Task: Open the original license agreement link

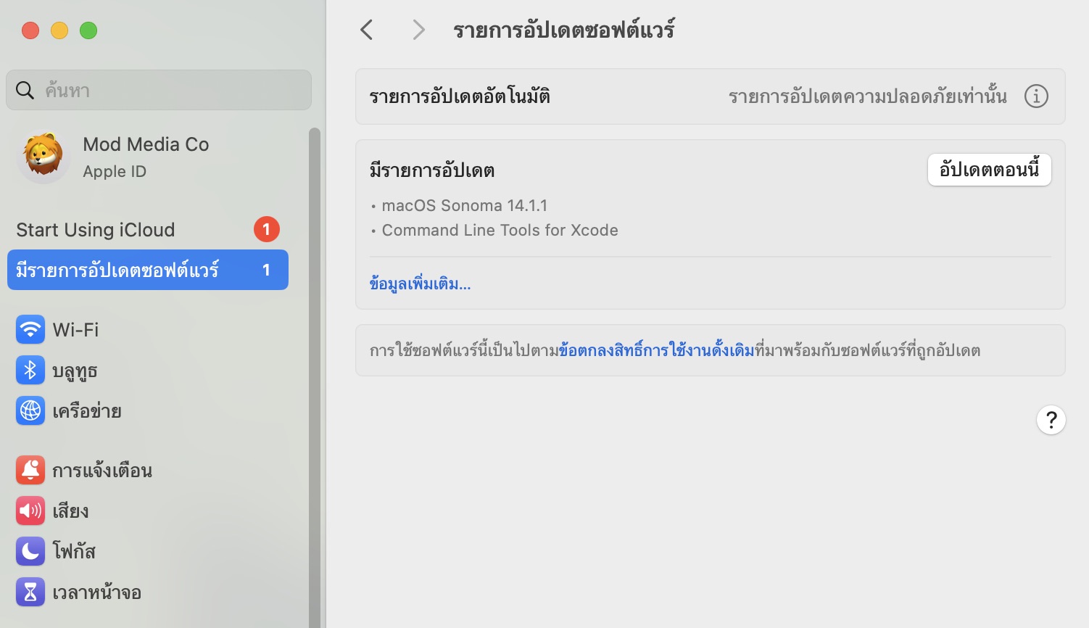Action: (x=656, y=351)
